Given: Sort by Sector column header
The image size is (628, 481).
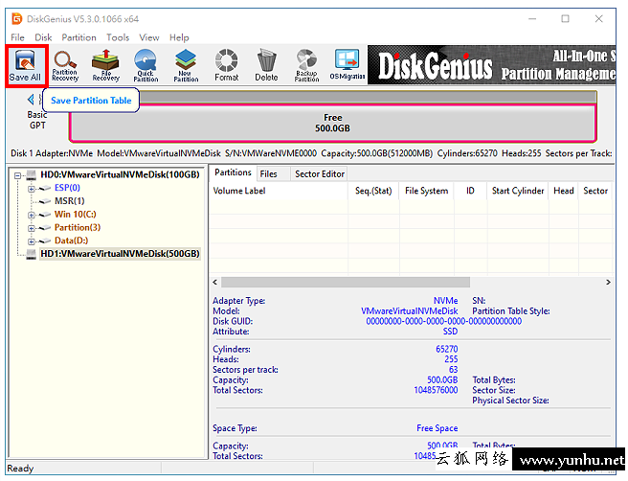Looking at the screenshot, I should (x=595, y=191).
